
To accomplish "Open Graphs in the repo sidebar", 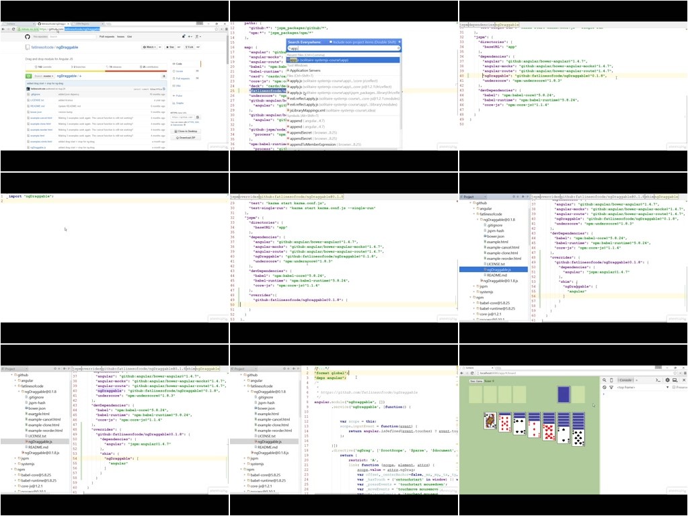I will [x=179, y=103].
